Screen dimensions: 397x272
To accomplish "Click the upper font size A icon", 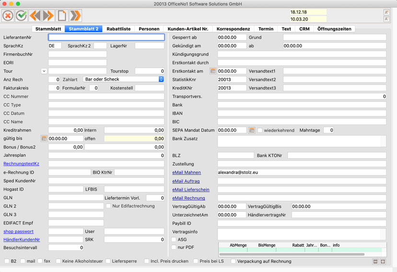I will click(x=386, y=12).
